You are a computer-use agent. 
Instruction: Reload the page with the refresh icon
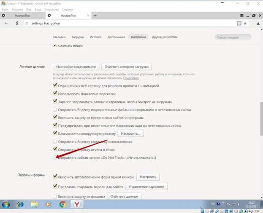click(x=27, y=24)
